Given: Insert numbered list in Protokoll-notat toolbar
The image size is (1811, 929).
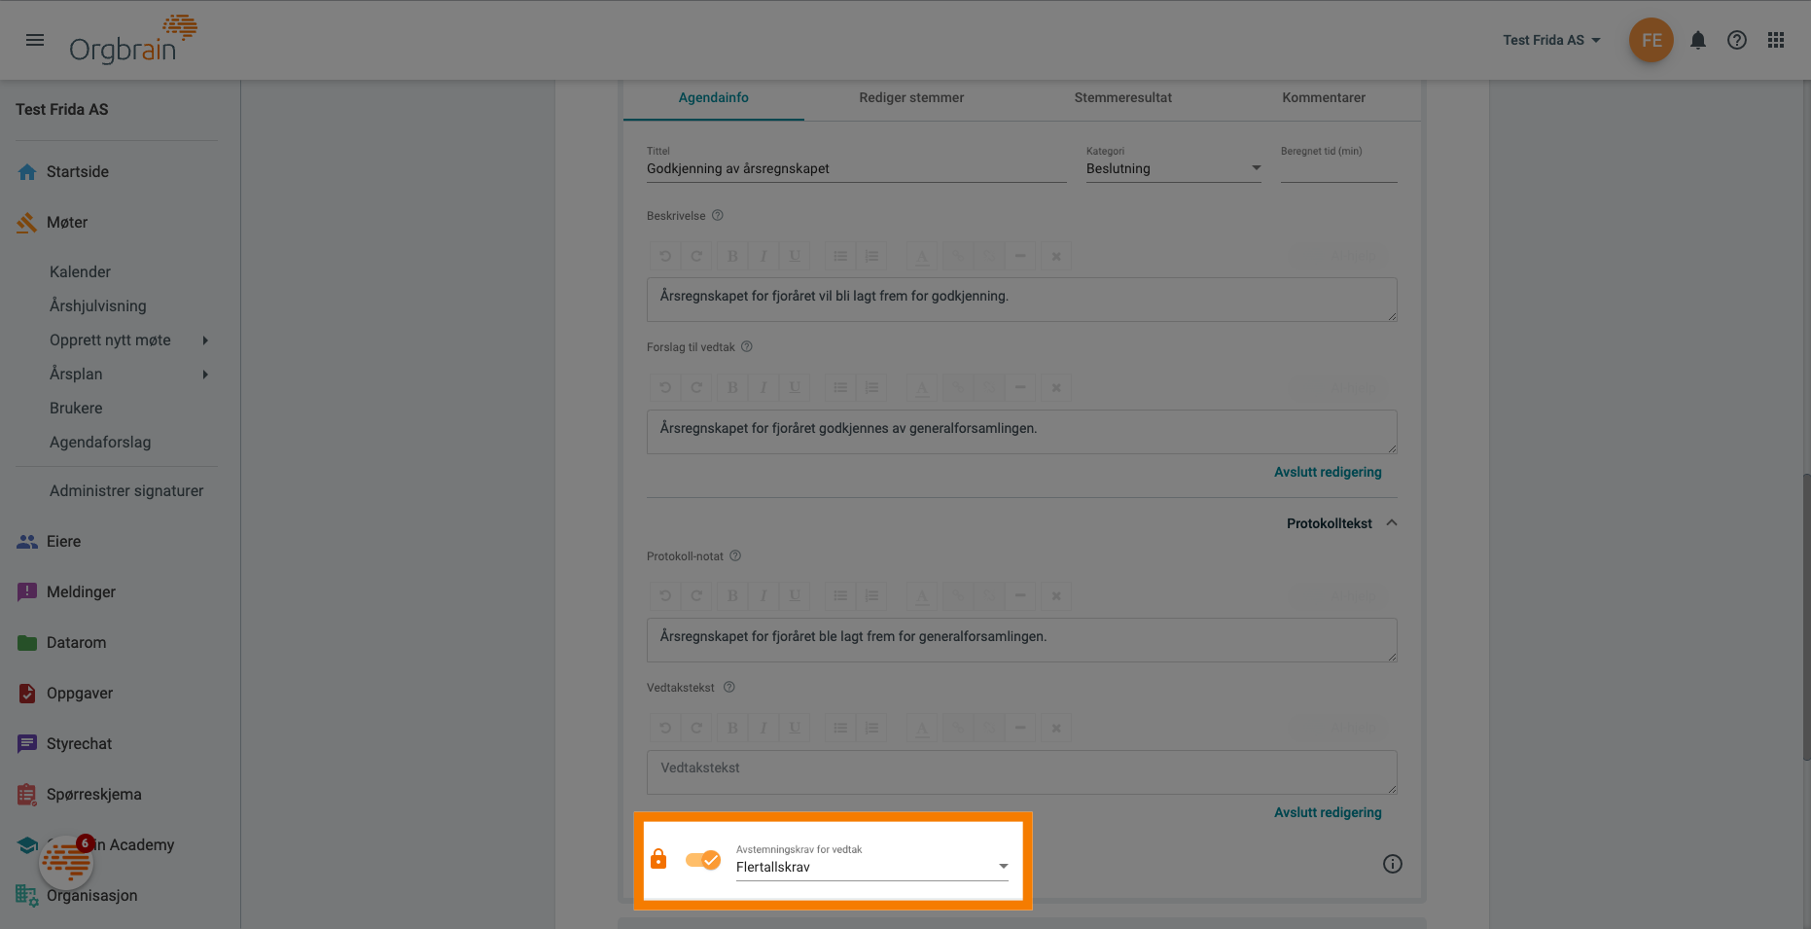Looking at the screenshot, I should (871, 595).
